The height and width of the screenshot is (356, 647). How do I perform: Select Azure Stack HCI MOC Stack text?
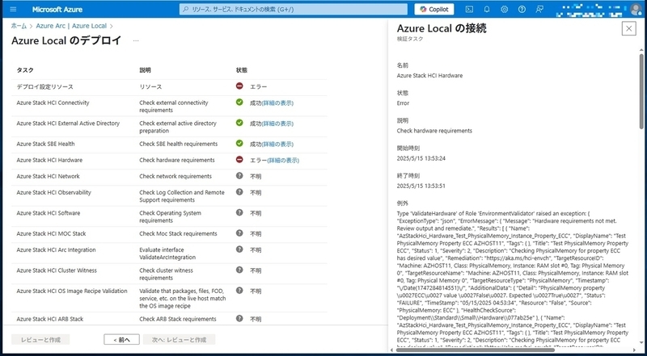point(51,233)
